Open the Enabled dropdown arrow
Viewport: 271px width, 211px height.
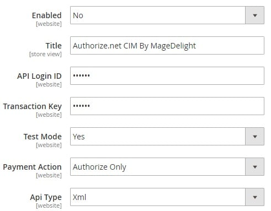click(x=255, y=15)
